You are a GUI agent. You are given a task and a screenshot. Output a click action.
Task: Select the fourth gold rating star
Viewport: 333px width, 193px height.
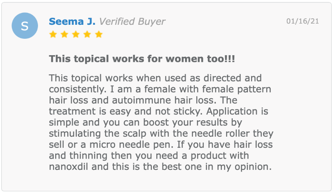click(87, 34)
